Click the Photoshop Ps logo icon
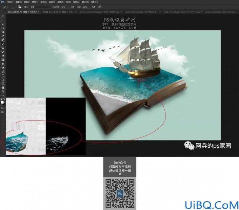Viewport: 239px width, 210px height. 3,2
